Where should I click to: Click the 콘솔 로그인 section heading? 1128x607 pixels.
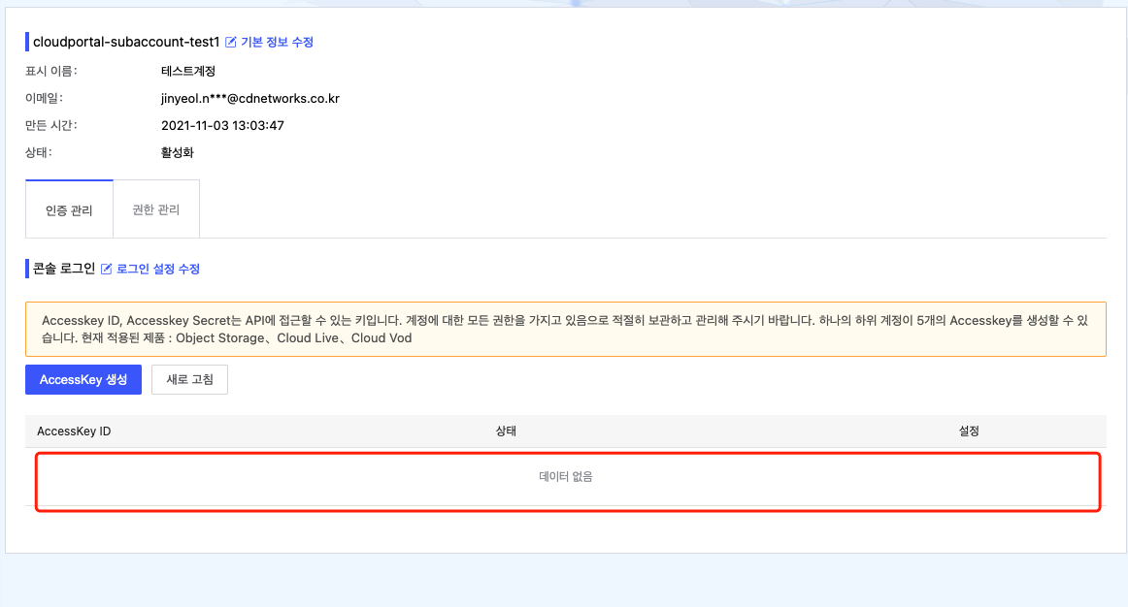click(64, 270)
